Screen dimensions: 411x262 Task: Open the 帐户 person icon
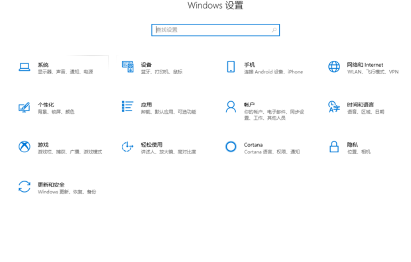(x=231, y=107)
